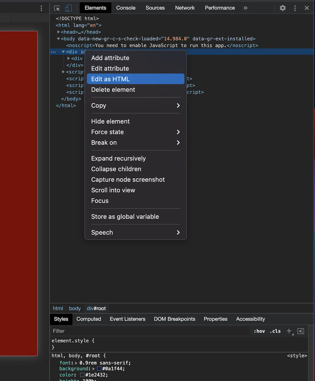
Task: Focus the styles Filter input field
Action: pos(150,331)
